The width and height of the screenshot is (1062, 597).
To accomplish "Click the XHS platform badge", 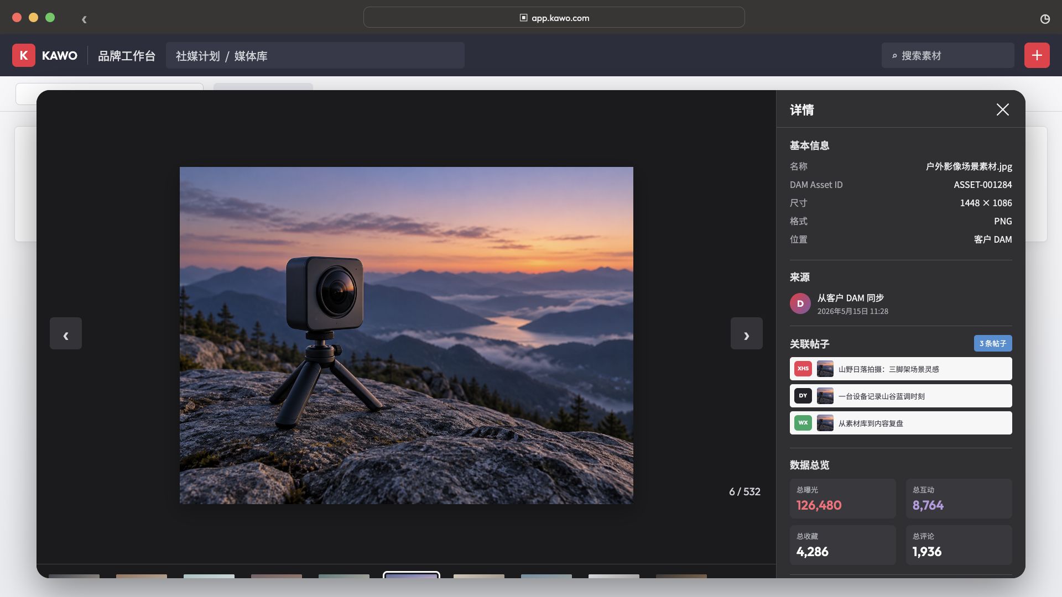I will 803,369.
